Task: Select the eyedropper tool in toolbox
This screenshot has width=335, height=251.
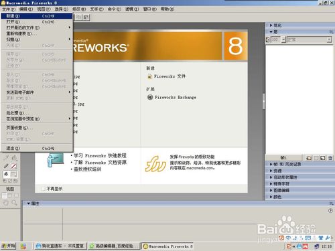Action: tap(6, 158)
